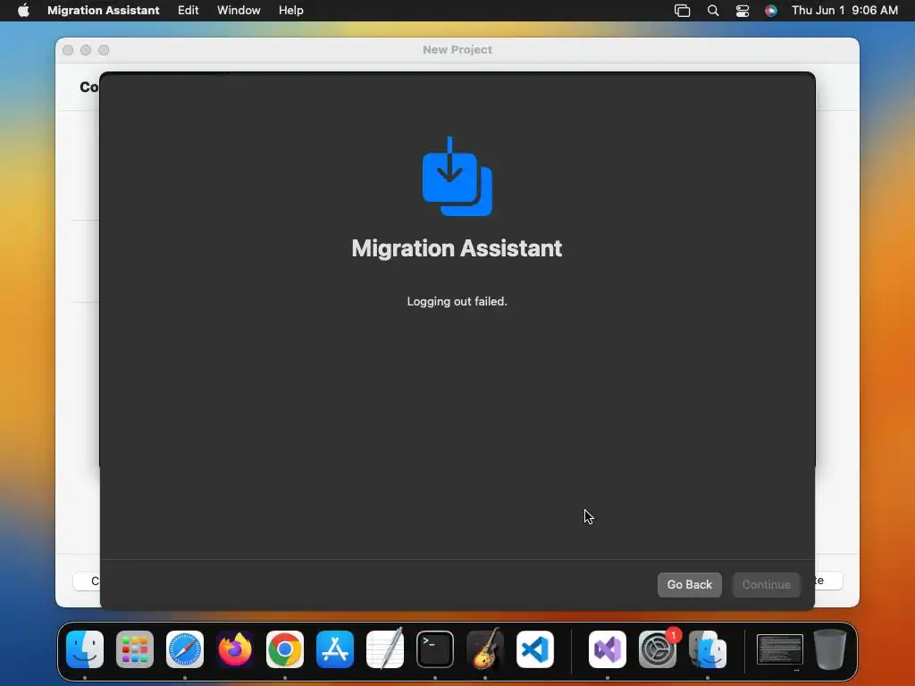Screen dimensions: 915x686
Task: Click the 'Logging out failed.' message
Action: [457, 302]
